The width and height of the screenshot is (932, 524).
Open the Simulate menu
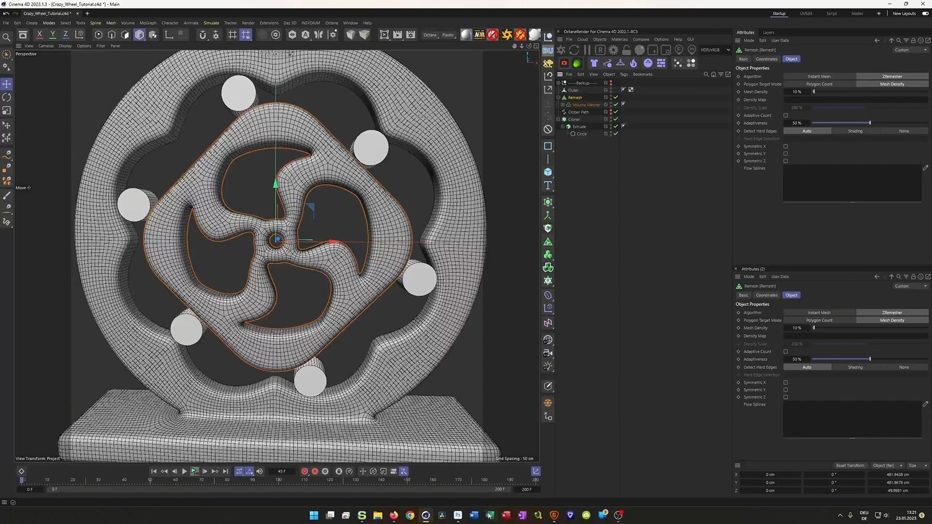211,23
